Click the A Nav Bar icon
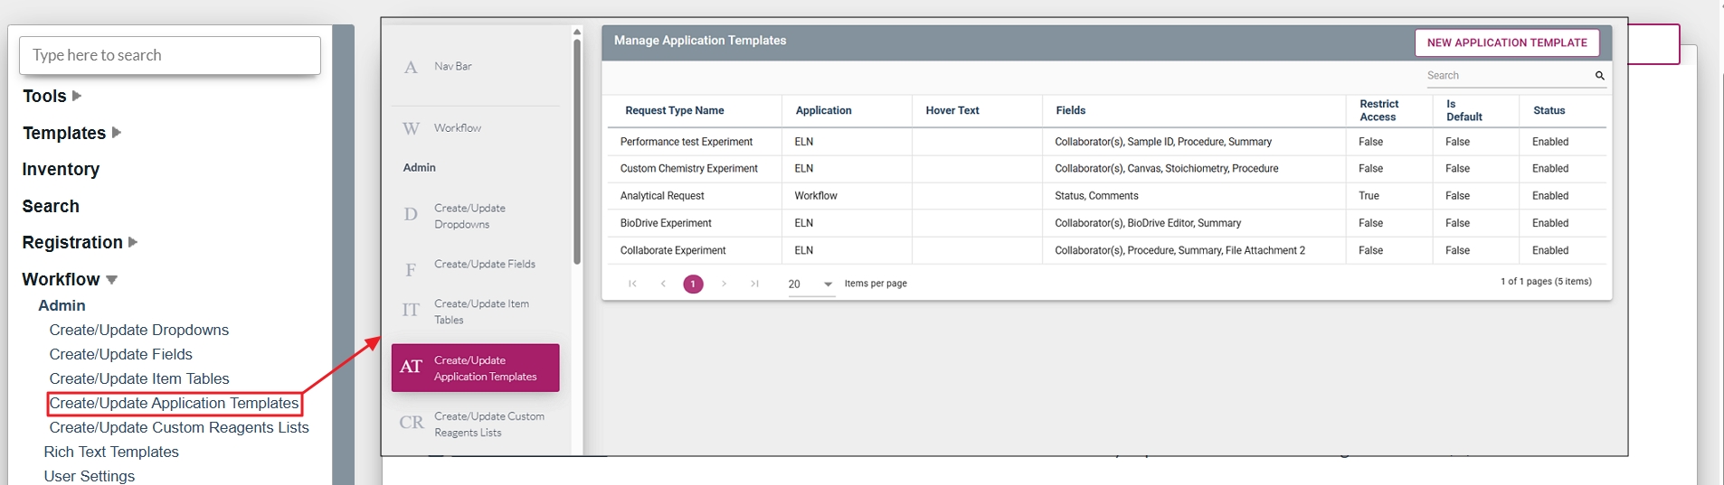Viewport: 1724px width, 485px height. [x=411, y=68]
